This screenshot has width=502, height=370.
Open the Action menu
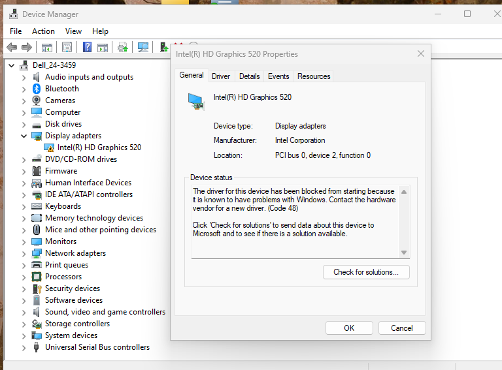pos(43,31)
